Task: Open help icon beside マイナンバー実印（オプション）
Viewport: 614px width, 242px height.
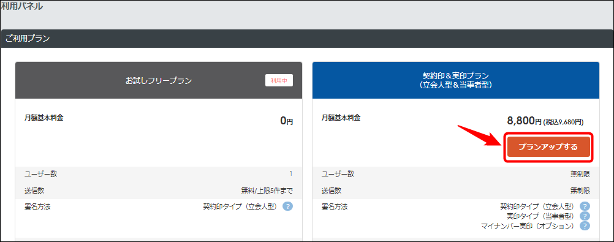Action: coord(585,226)
